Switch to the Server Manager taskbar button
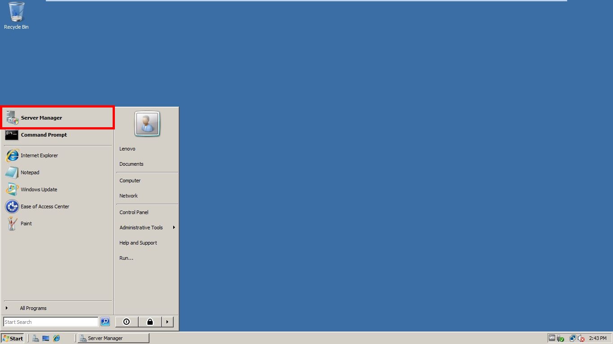 [113, 338]
